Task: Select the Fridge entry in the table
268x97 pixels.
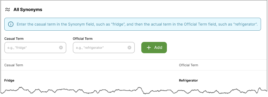Action: [9, 80]
